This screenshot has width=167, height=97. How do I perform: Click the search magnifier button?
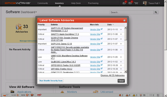(x=156, y=12)
